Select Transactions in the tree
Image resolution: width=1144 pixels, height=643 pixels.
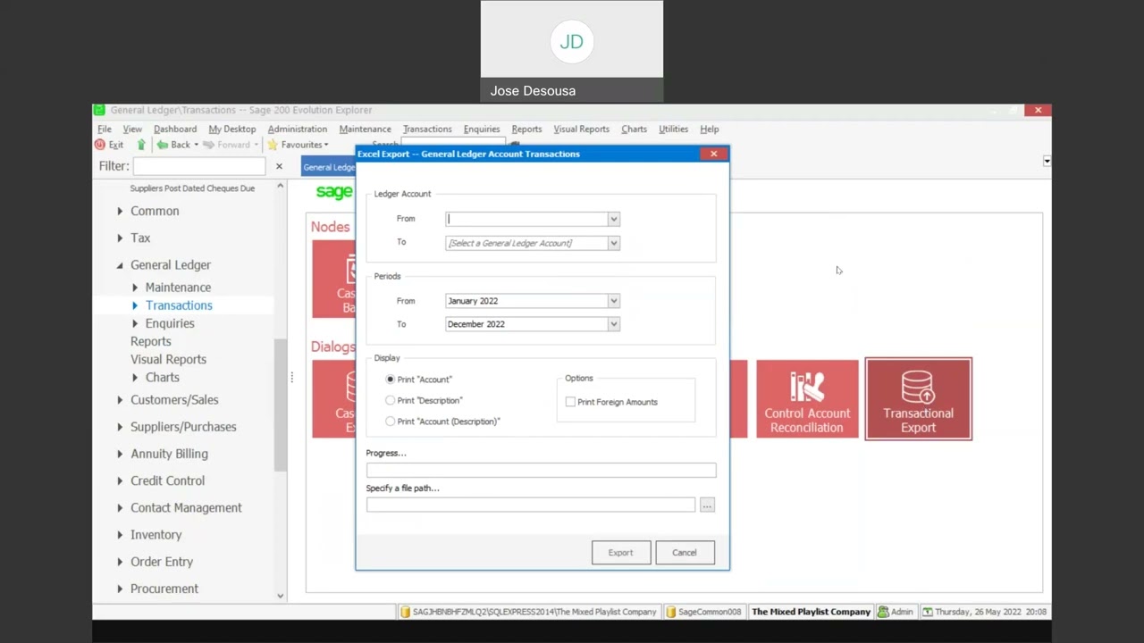[x=179, y=305]
